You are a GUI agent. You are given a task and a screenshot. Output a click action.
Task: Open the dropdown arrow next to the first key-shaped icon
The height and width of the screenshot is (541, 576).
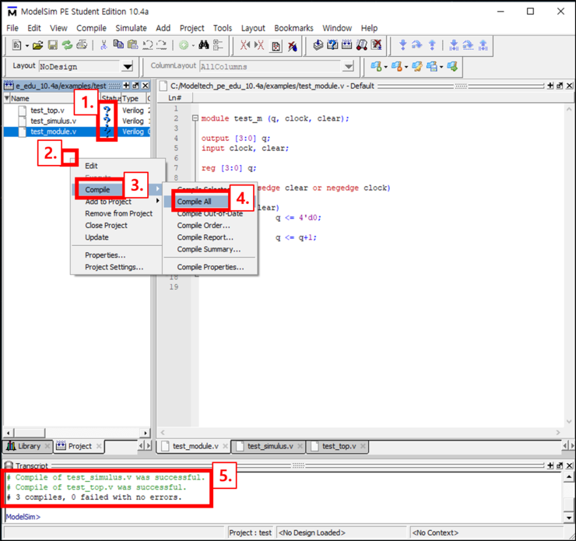pyautogui.click(x=386, y=67)
